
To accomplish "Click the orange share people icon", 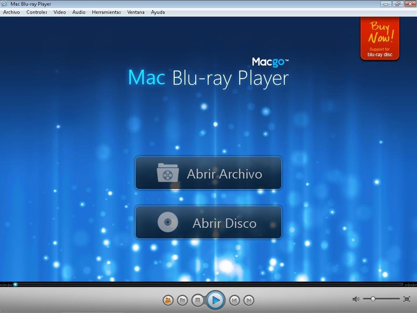I will pos(168,300).
